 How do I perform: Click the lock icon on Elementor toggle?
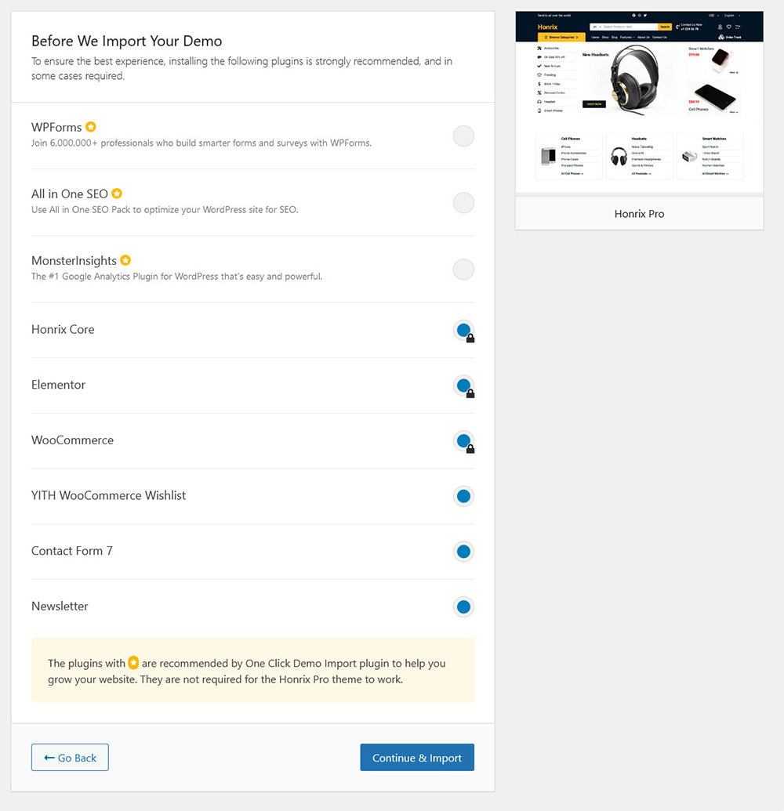click(x=470, y=393)
